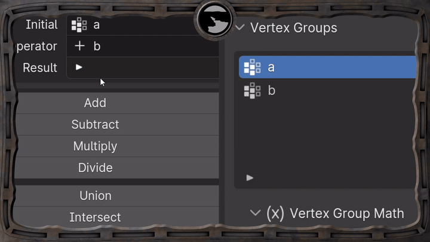The height and width of the screenshot is (242, 430).
Task: Click the (x) Vertex Group Math icon
Action: coord(275,213)
